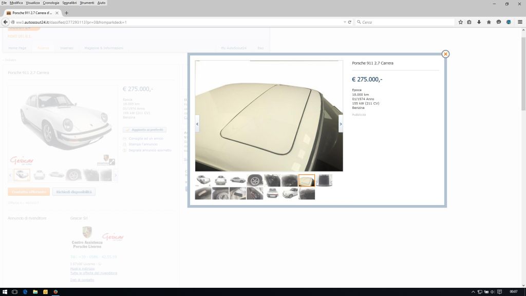Select the wheel close-up thumbnail in the lightbox top row
This screenshot has height=296, width=526.
pyautogui.click(x=255, y=180)
